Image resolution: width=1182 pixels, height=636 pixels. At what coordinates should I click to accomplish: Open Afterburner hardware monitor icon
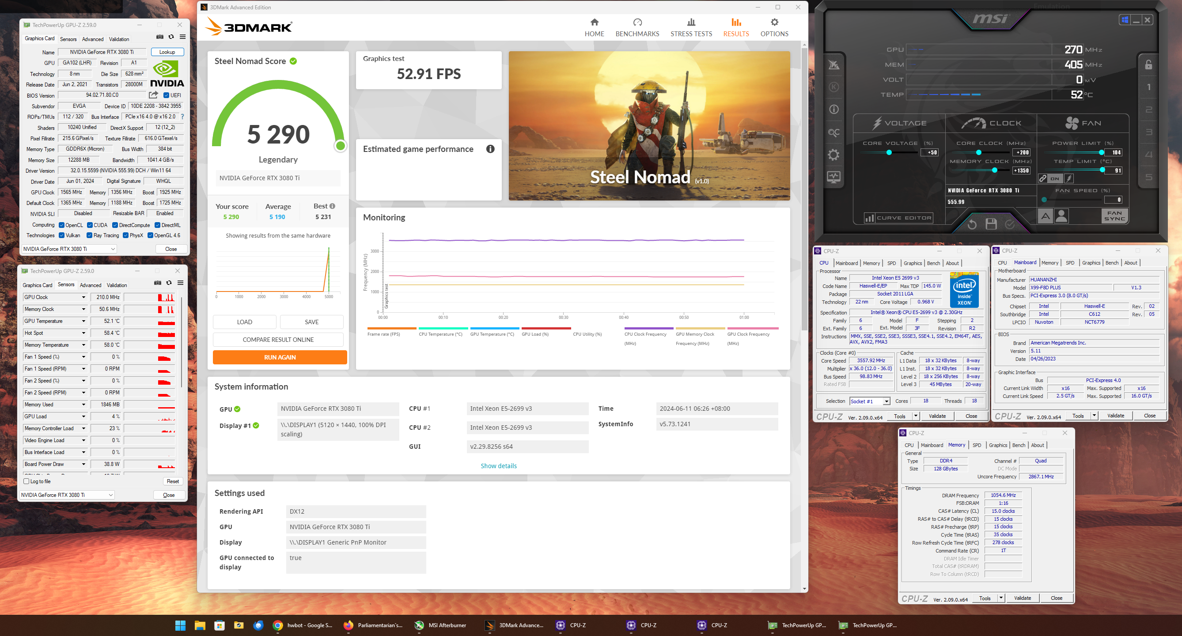point(834,177)
